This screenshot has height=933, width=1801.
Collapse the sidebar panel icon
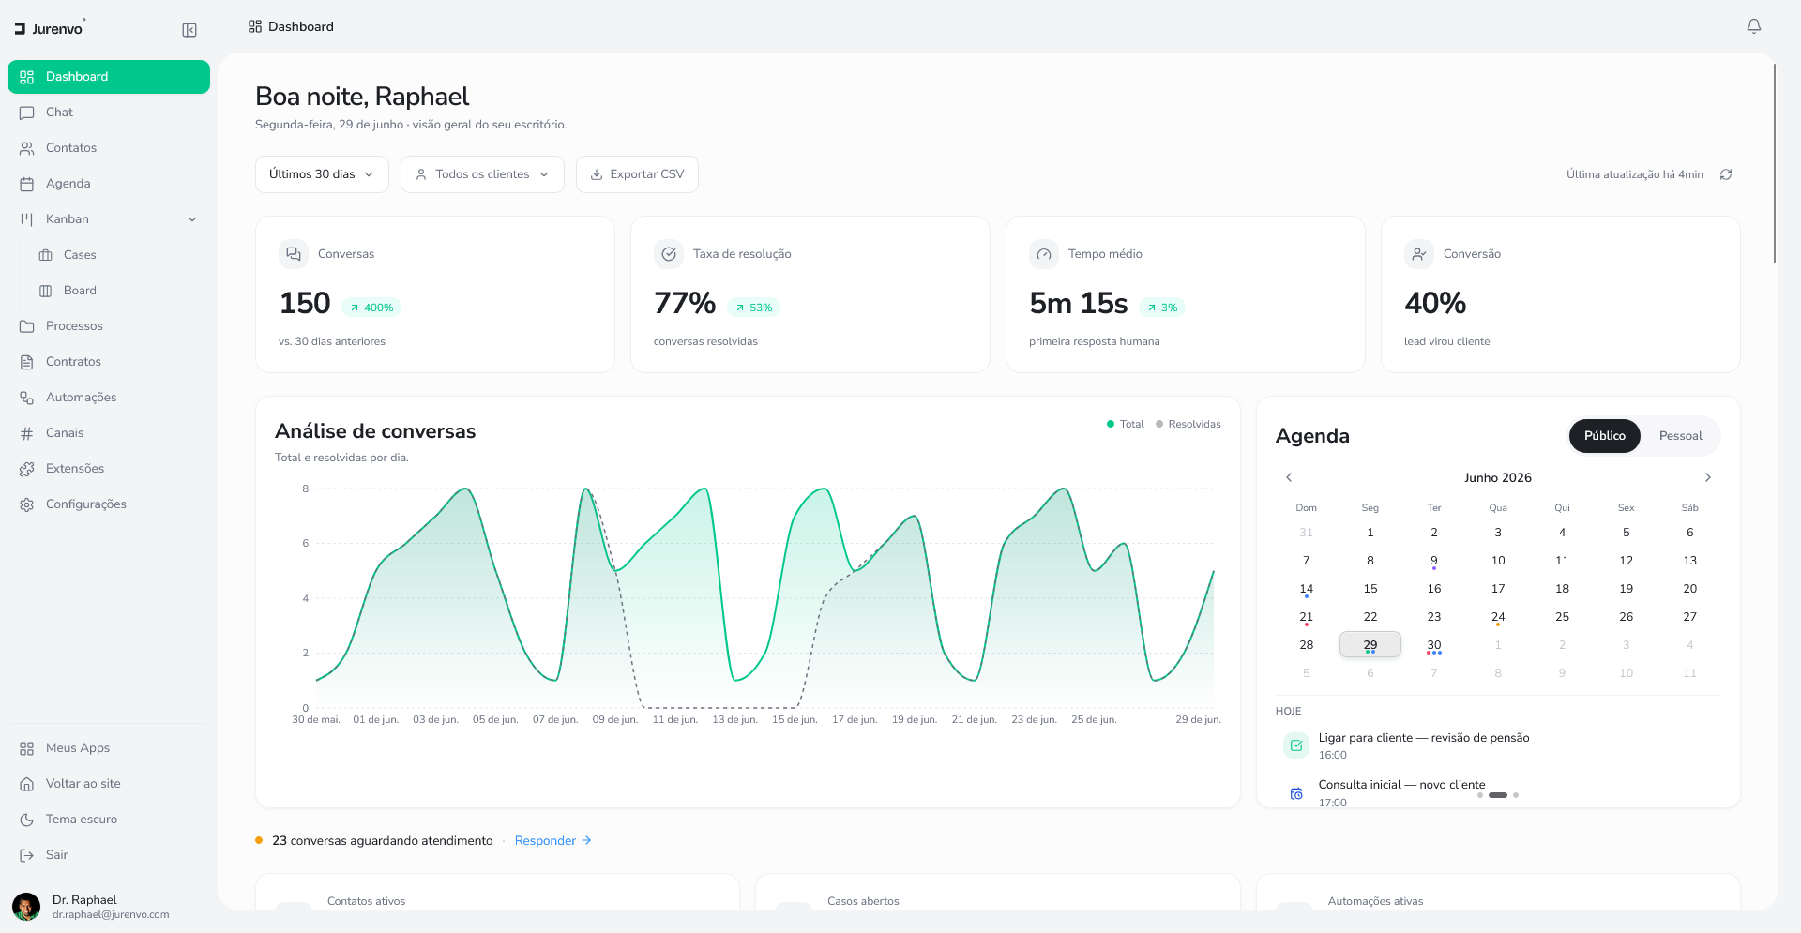(x=189, y=30)
